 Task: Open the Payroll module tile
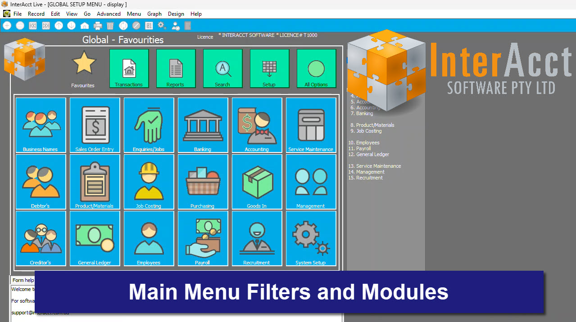[203, 238]
